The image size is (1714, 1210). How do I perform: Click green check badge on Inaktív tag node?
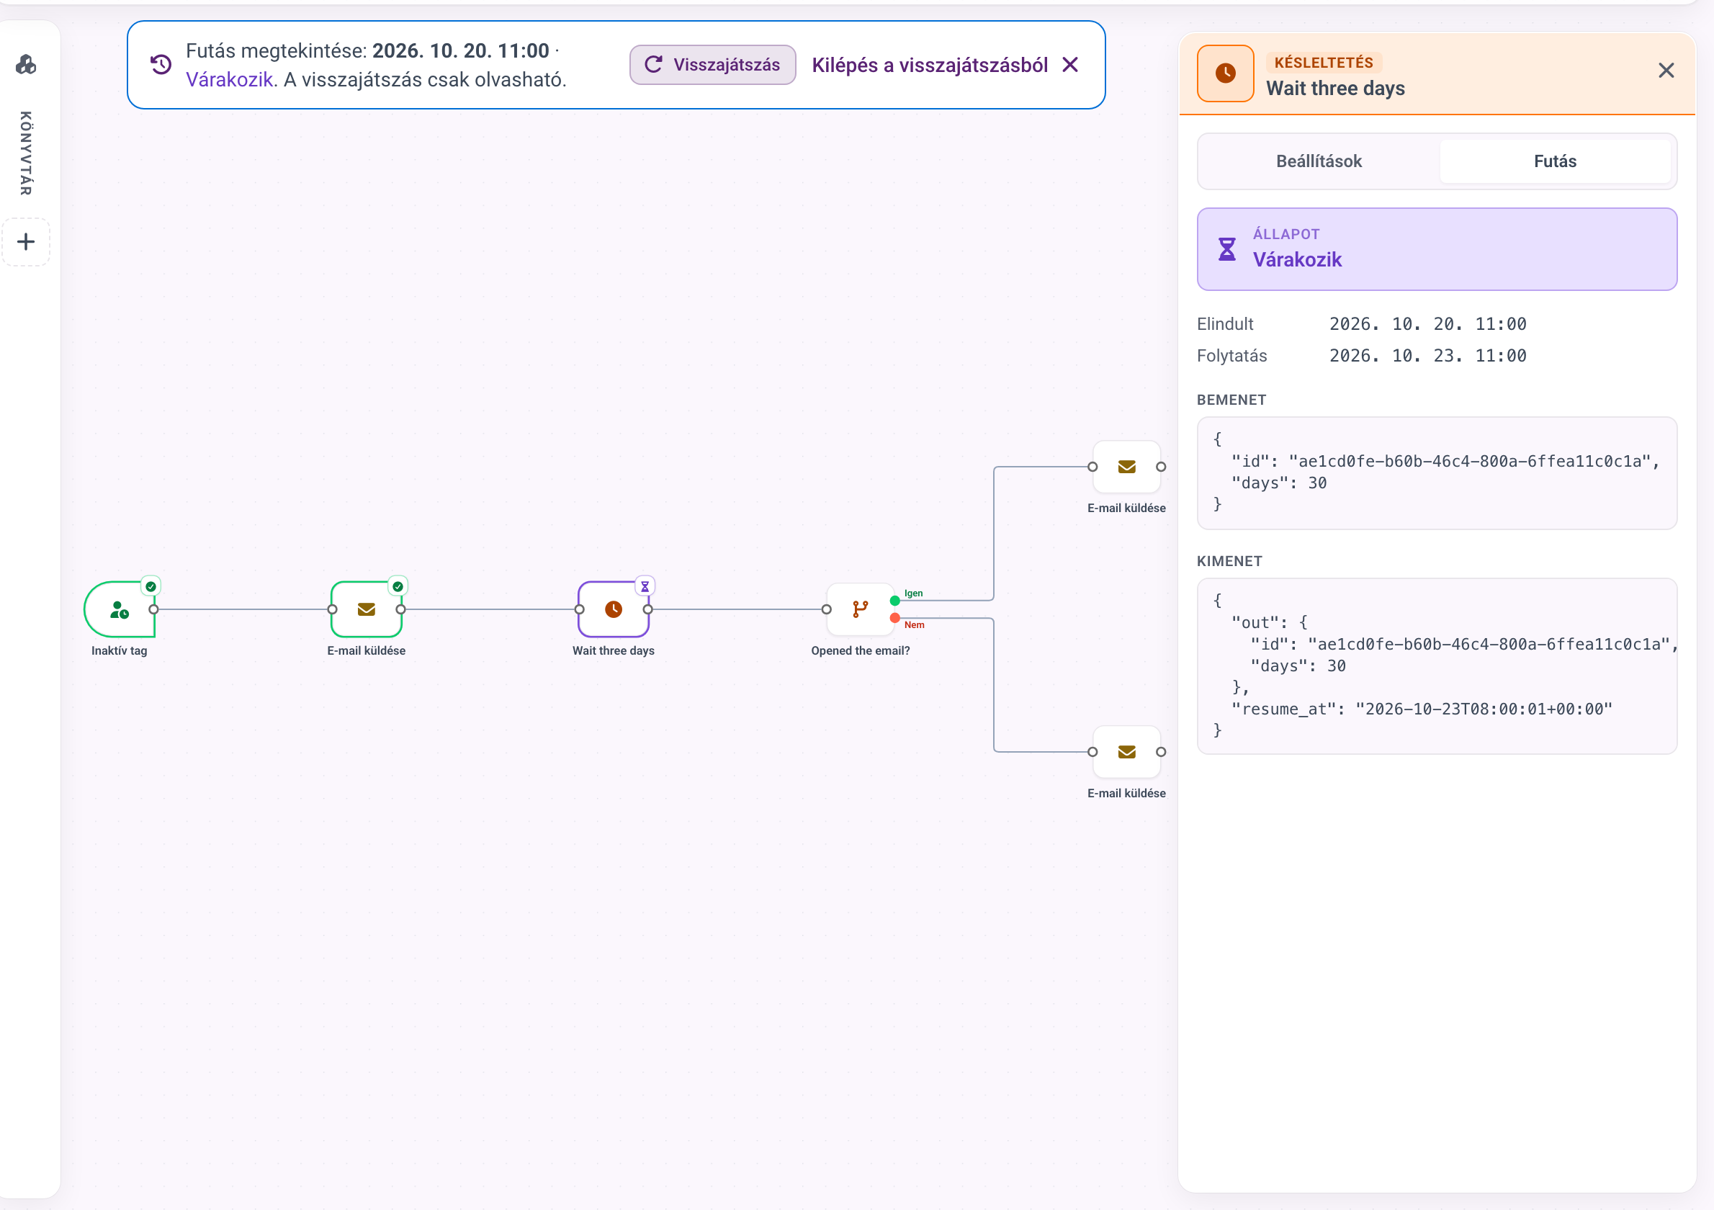(x=151, y=587)
